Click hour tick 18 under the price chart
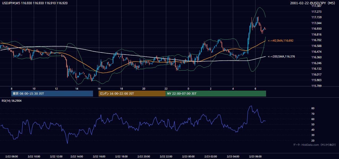 click(121, 89)
